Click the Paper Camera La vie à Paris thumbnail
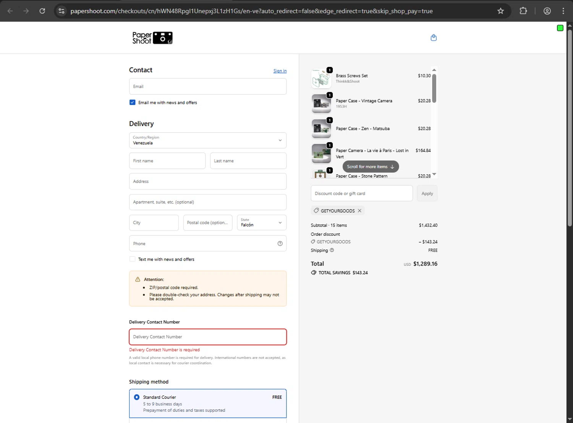The image size is (573, 423). coord(321,154)
